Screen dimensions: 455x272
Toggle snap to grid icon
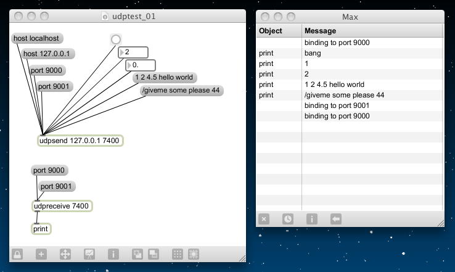click(194, 254)
